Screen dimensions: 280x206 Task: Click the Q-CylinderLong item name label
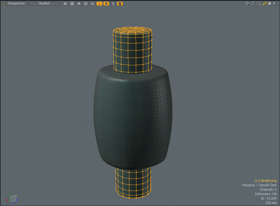click(265, 181)
